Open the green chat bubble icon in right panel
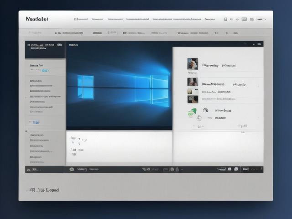 192,113
